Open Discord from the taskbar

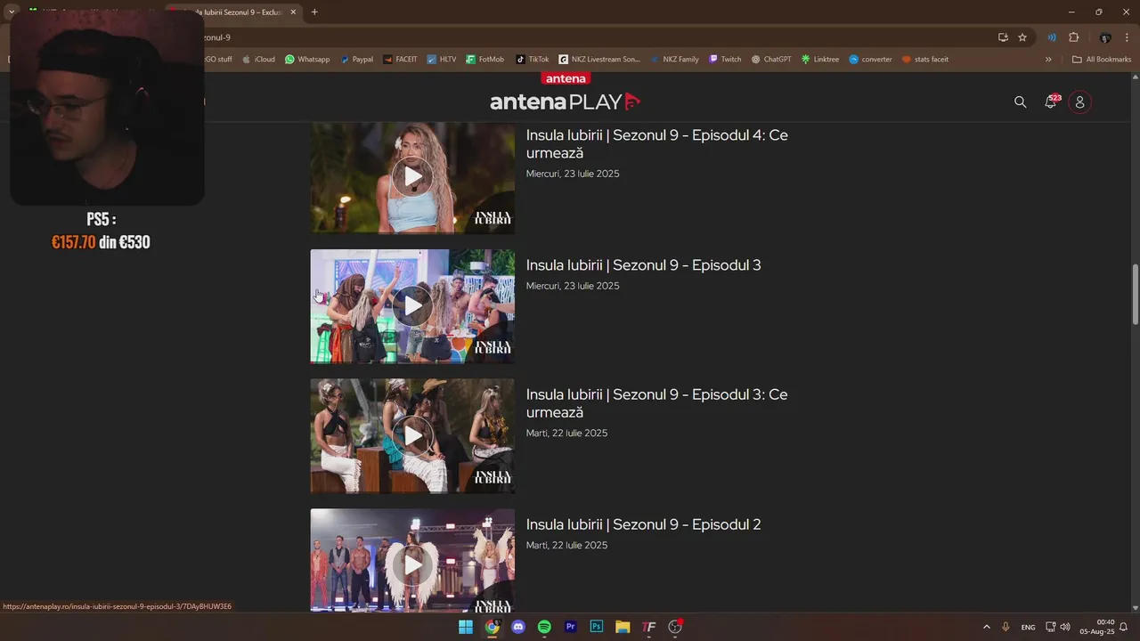tap(518, 627)
